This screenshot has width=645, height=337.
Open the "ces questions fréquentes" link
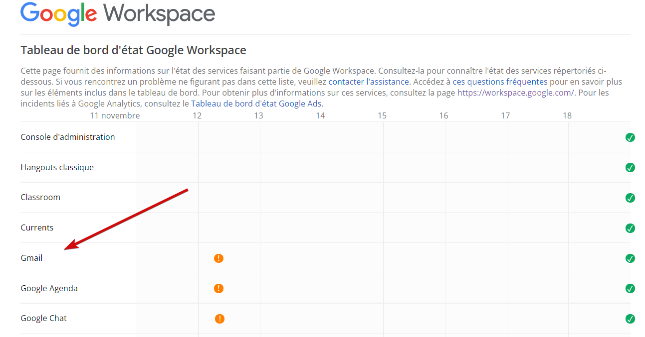point(500,82)
